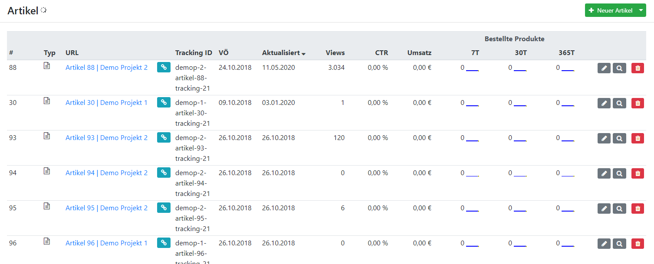Sort table by 7T column header
654x264 pixels.
coord(475,53)
